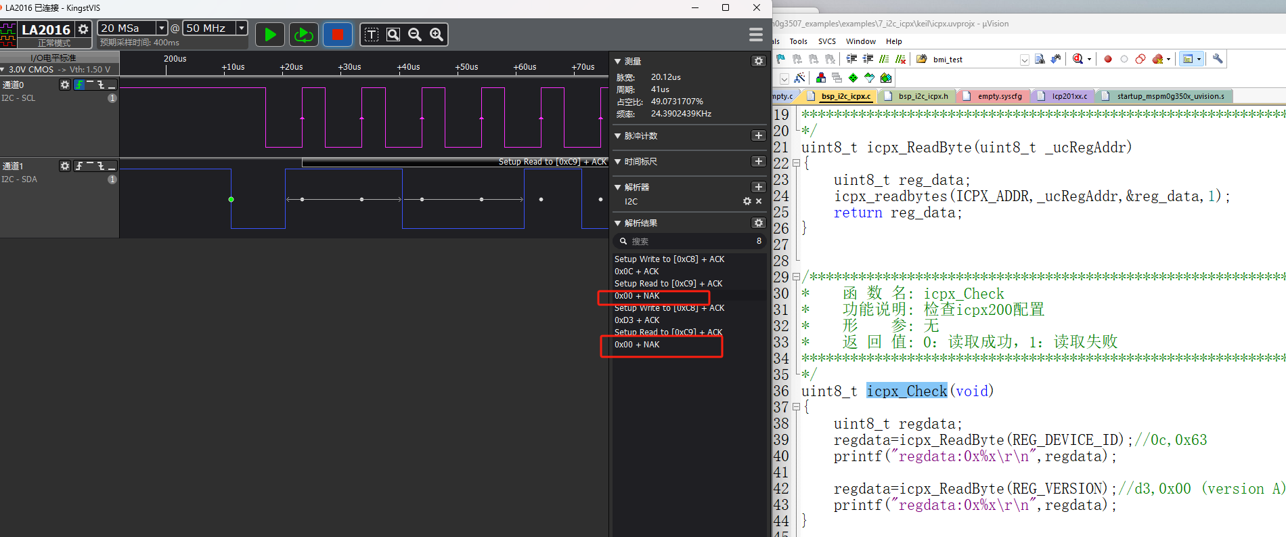Toggle falling edge trigger on channel 1
This screenshot has height=537, width=1286.
click(x=101, y=166)
